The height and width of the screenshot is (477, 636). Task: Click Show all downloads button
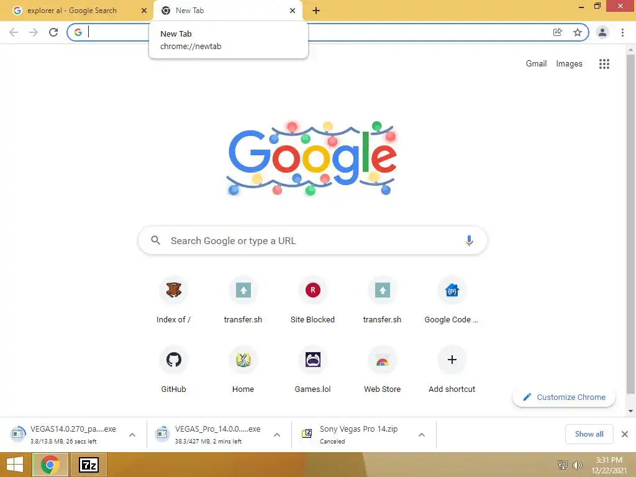(589, 434)
